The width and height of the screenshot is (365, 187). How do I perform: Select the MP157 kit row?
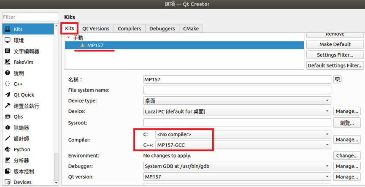[184, 45]
